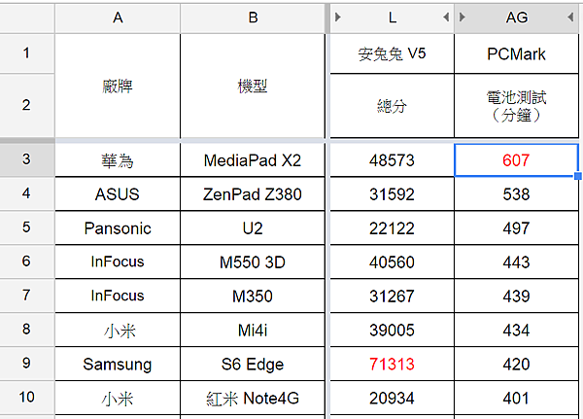Select row 3 header
Viewport: 583px width, 419px height.
27,159
